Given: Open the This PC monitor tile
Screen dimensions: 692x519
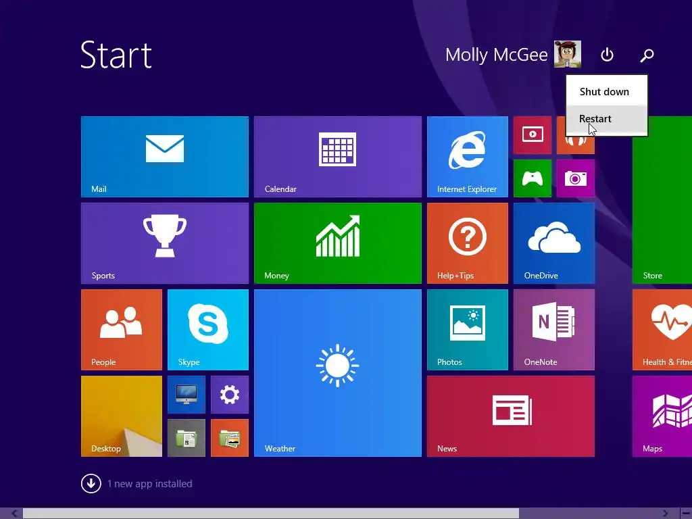Looking at the screenshot, I should [x=187, y=395].
